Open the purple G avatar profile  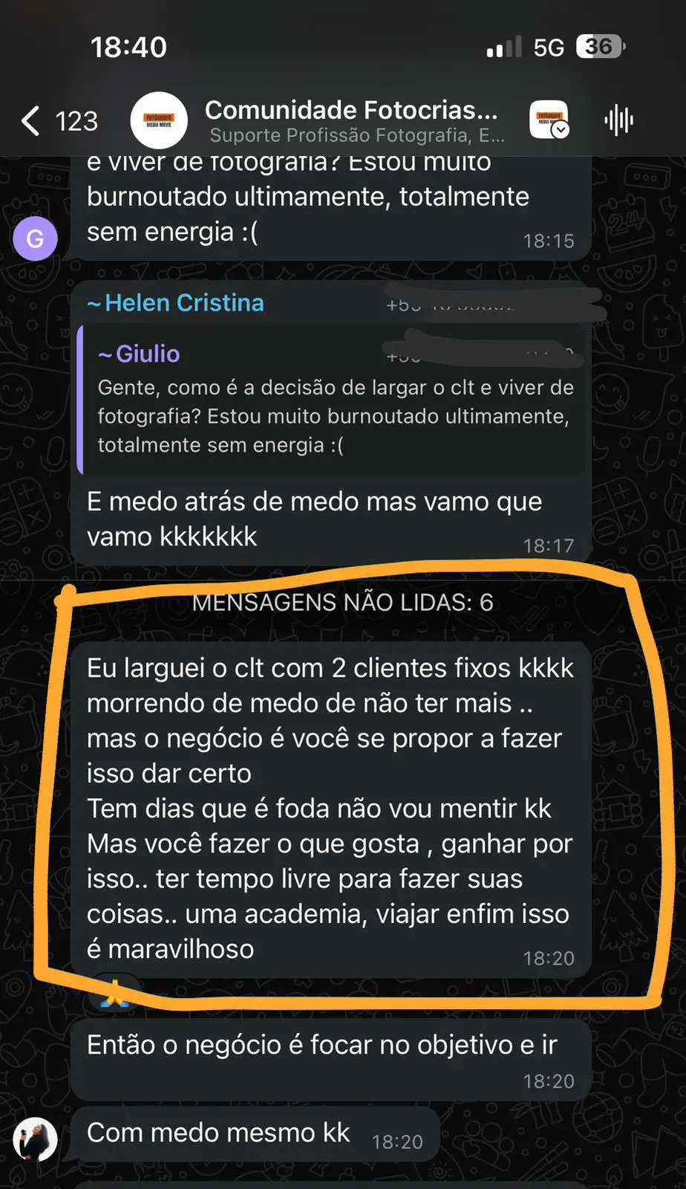[35, 239]
